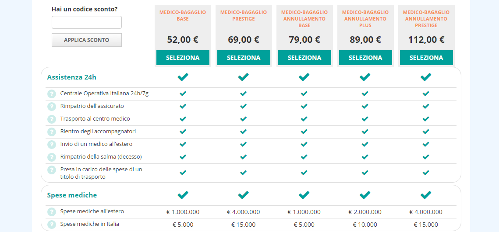Click the discount code input field
This screenshot has width=499, height=232.
point(87,22)
